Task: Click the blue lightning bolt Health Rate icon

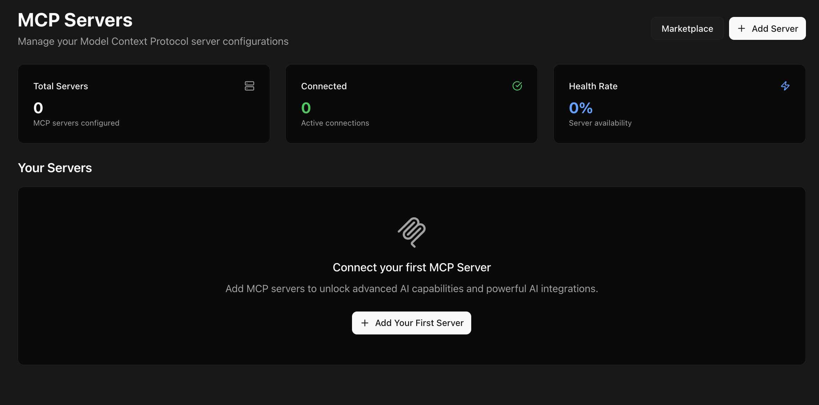Action: [785, 86]
